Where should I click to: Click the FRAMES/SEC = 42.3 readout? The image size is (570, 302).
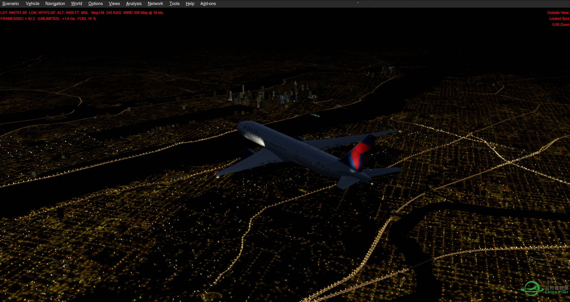[x=18, y=18]
